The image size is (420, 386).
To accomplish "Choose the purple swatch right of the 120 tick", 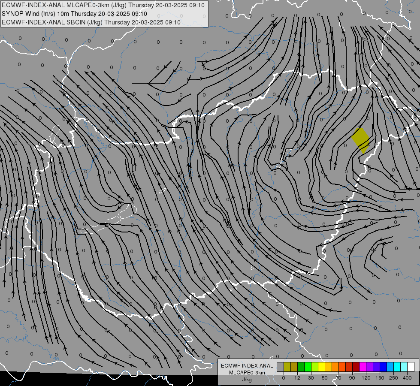I will (370, 367).
